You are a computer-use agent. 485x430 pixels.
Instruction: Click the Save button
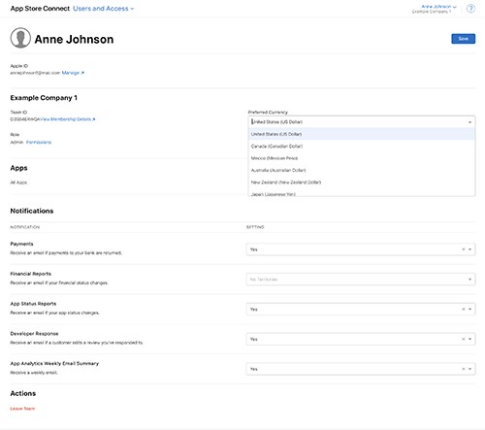pos(463,39)
